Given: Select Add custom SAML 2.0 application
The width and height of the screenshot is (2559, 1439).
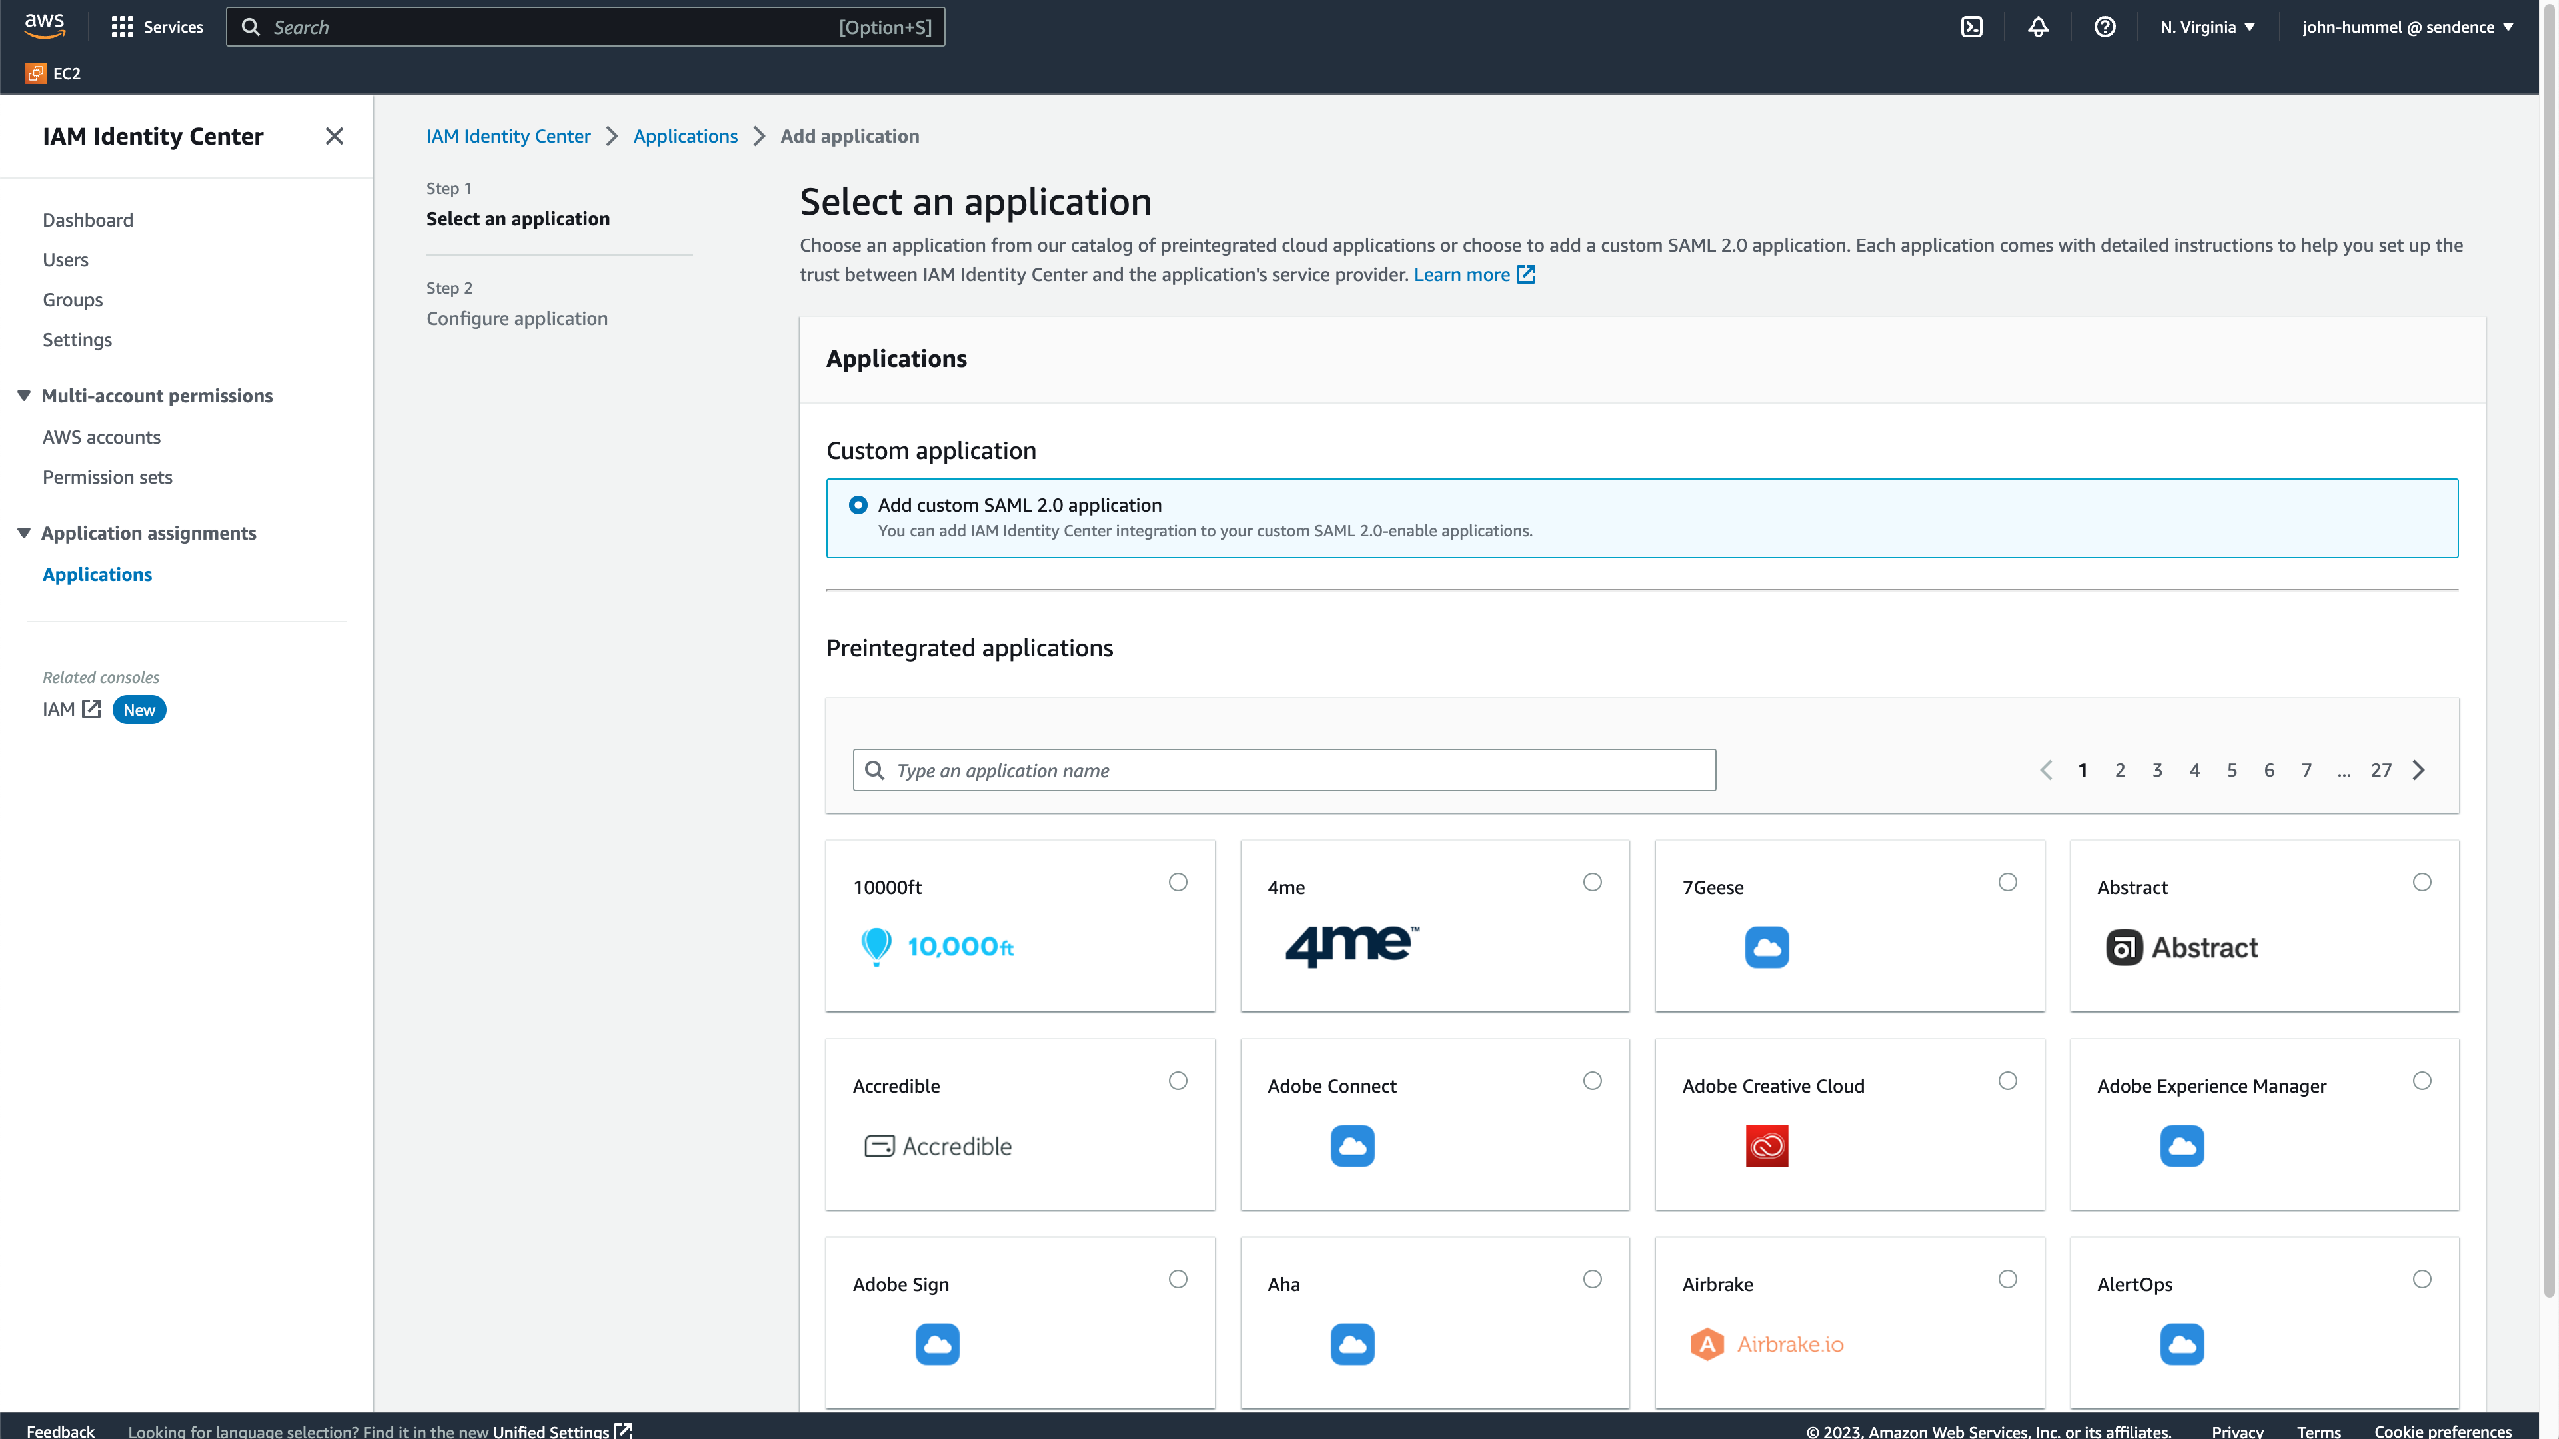Looking at the screenshot, I should click(x=857, y=504).
